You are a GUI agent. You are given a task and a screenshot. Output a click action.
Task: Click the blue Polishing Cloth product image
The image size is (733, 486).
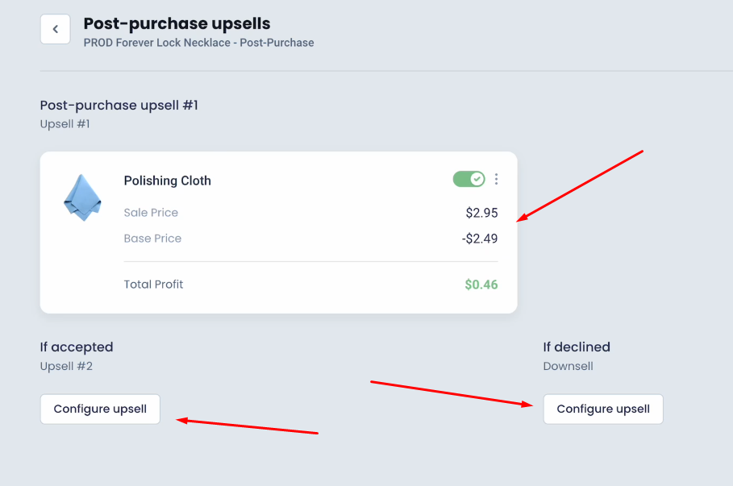point(82,197)
